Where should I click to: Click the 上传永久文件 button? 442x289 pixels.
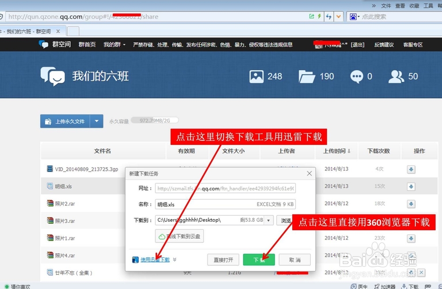coord(65,121)
